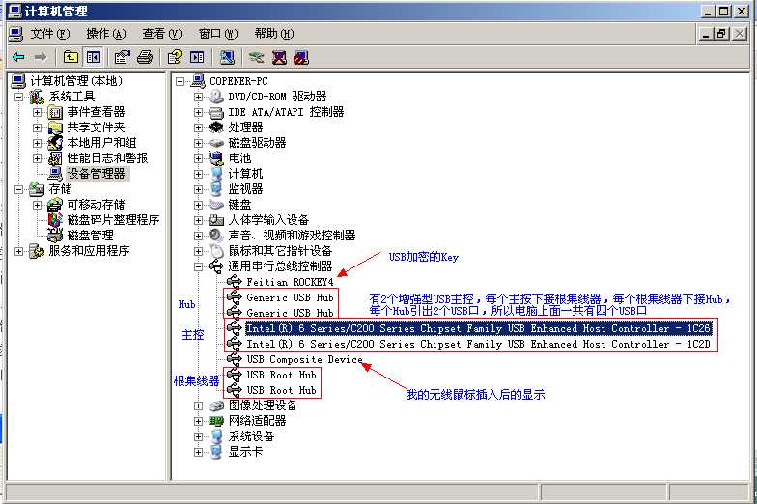Click the 键盘 keyboard icon
757x504 pixels.
click(x=216, y=205)
